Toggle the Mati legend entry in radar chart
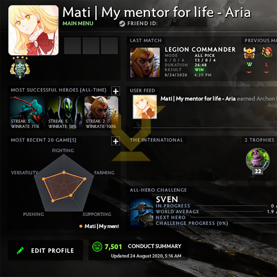 [x=99, y=226]
